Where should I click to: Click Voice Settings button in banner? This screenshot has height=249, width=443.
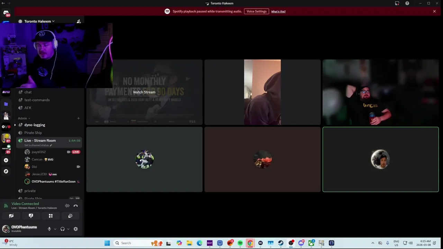coord(256,11)
